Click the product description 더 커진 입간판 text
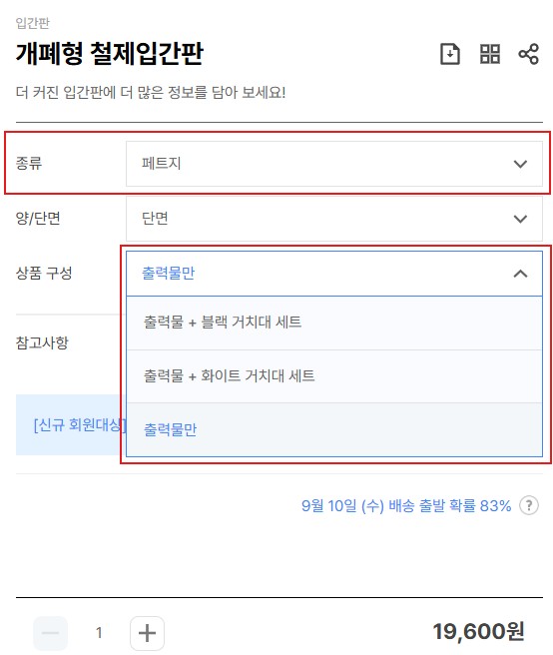Screen dimensions: 553x655 (x=151, y=92)
